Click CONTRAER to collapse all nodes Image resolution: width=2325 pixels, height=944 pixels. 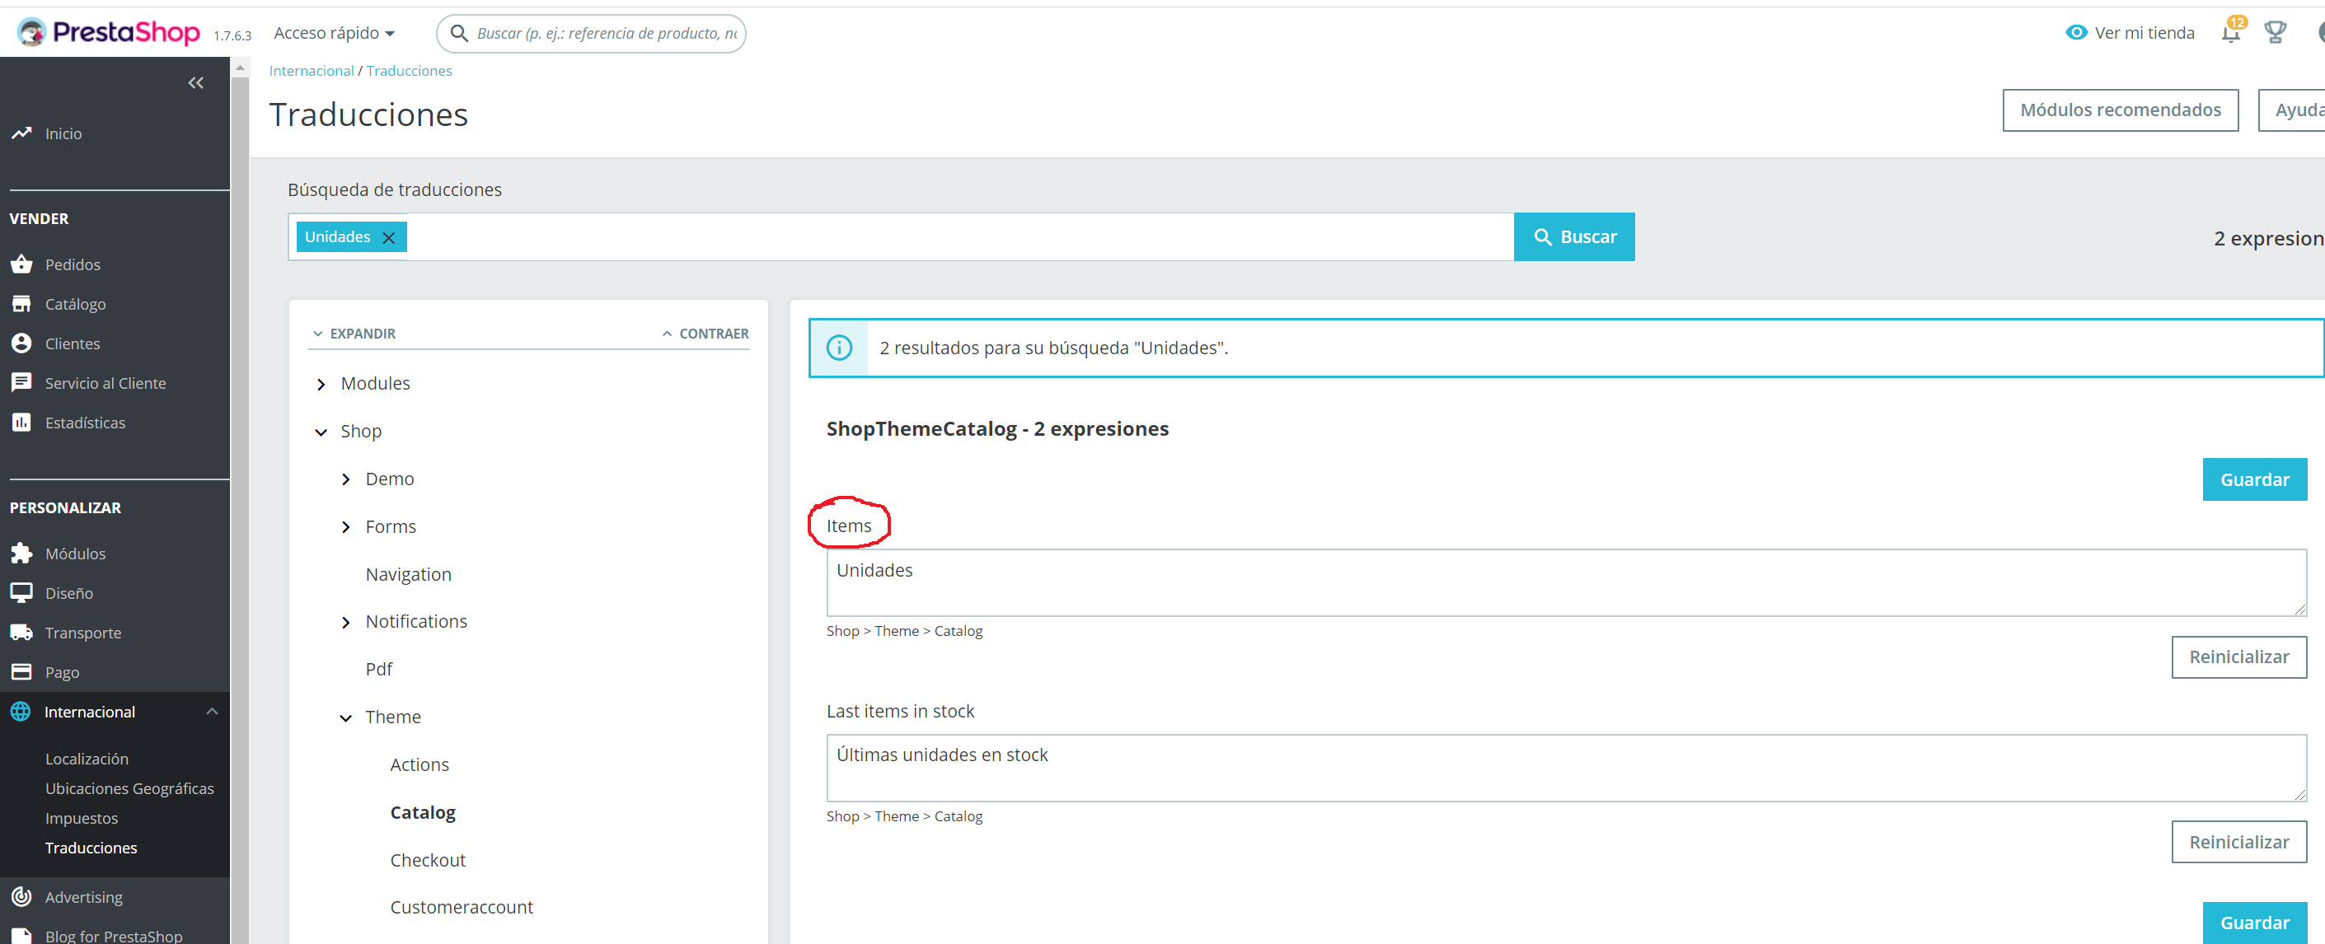point(705,334)
